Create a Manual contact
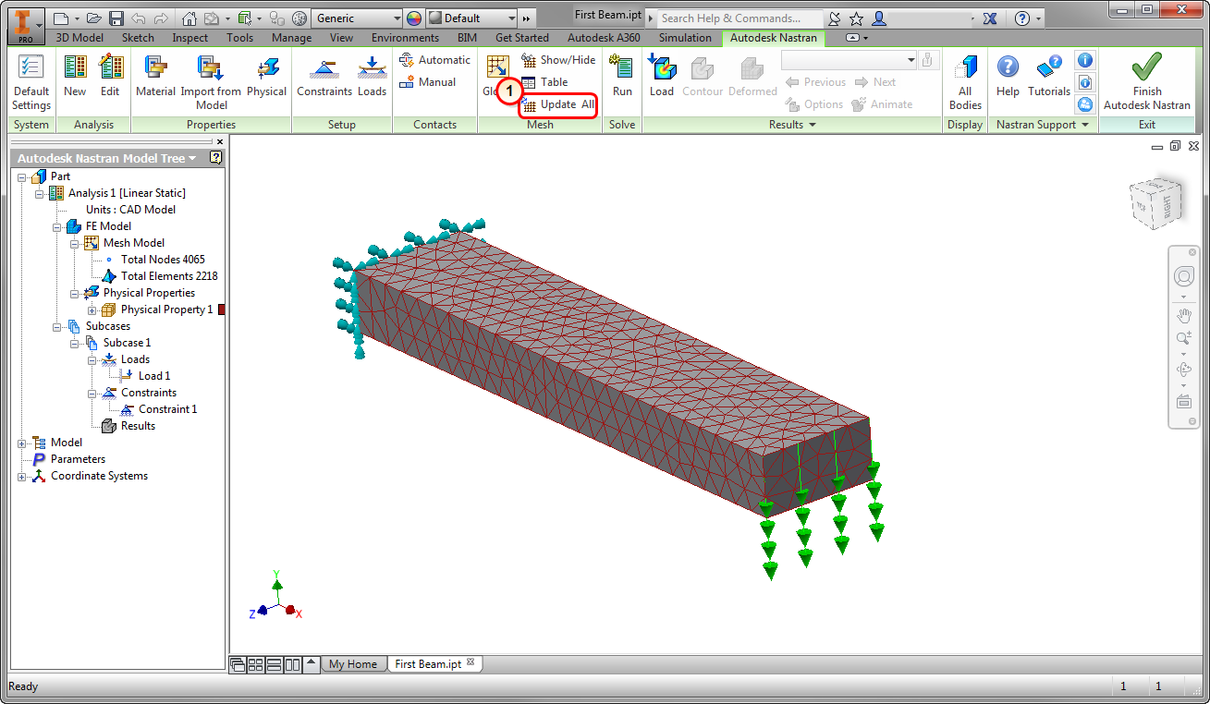 point(427,82)
